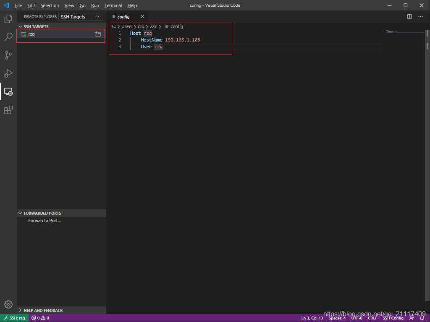
Task: Select the config editor tab
Action: pyautogui.click(x=127, y=17)
